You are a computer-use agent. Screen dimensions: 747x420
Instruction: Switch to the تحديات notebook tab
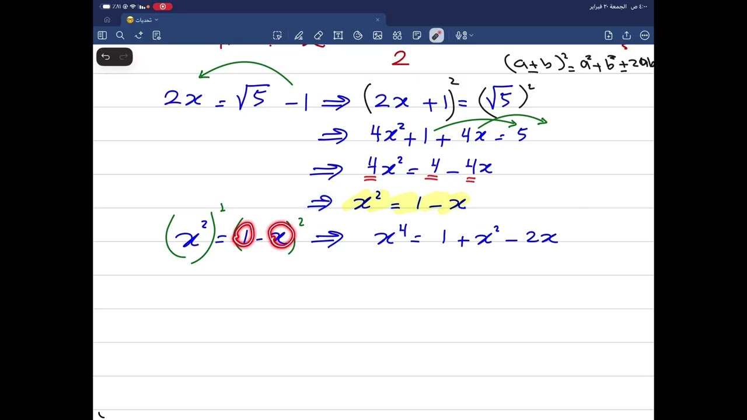[x=253, y=20]
